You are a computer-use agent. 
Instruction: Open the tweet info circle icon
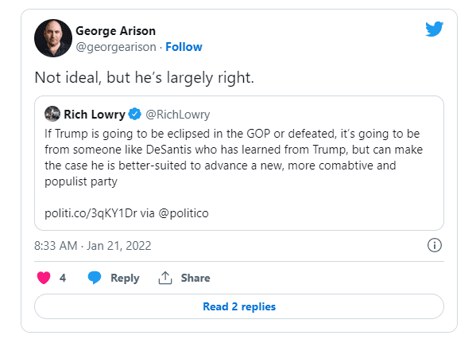point(435,245)
